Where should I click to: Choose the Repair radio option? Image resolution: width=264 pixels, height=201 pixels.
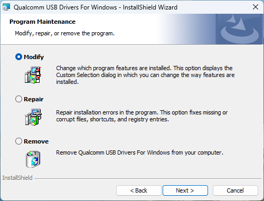pos(18,99)
